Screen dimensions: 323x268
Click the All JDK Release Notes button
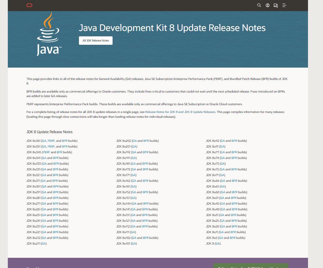coord(95,41)
